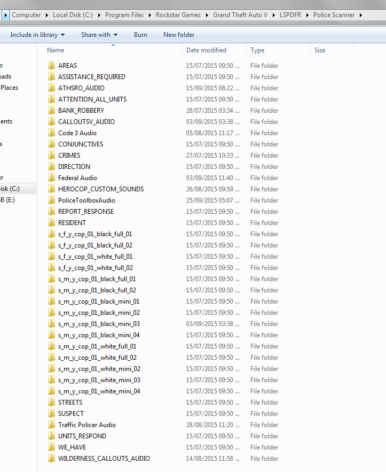Expand breadcrumb arrow after Police Scanner
The image size is (386, 472).
point(361,15)
